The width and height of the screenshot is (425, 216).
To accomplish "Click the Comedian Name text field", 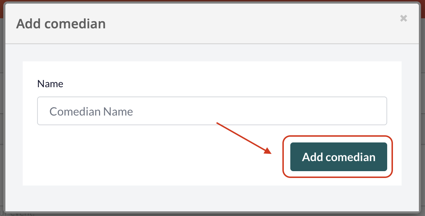I will pyautogui.click(x=212, y=111).
